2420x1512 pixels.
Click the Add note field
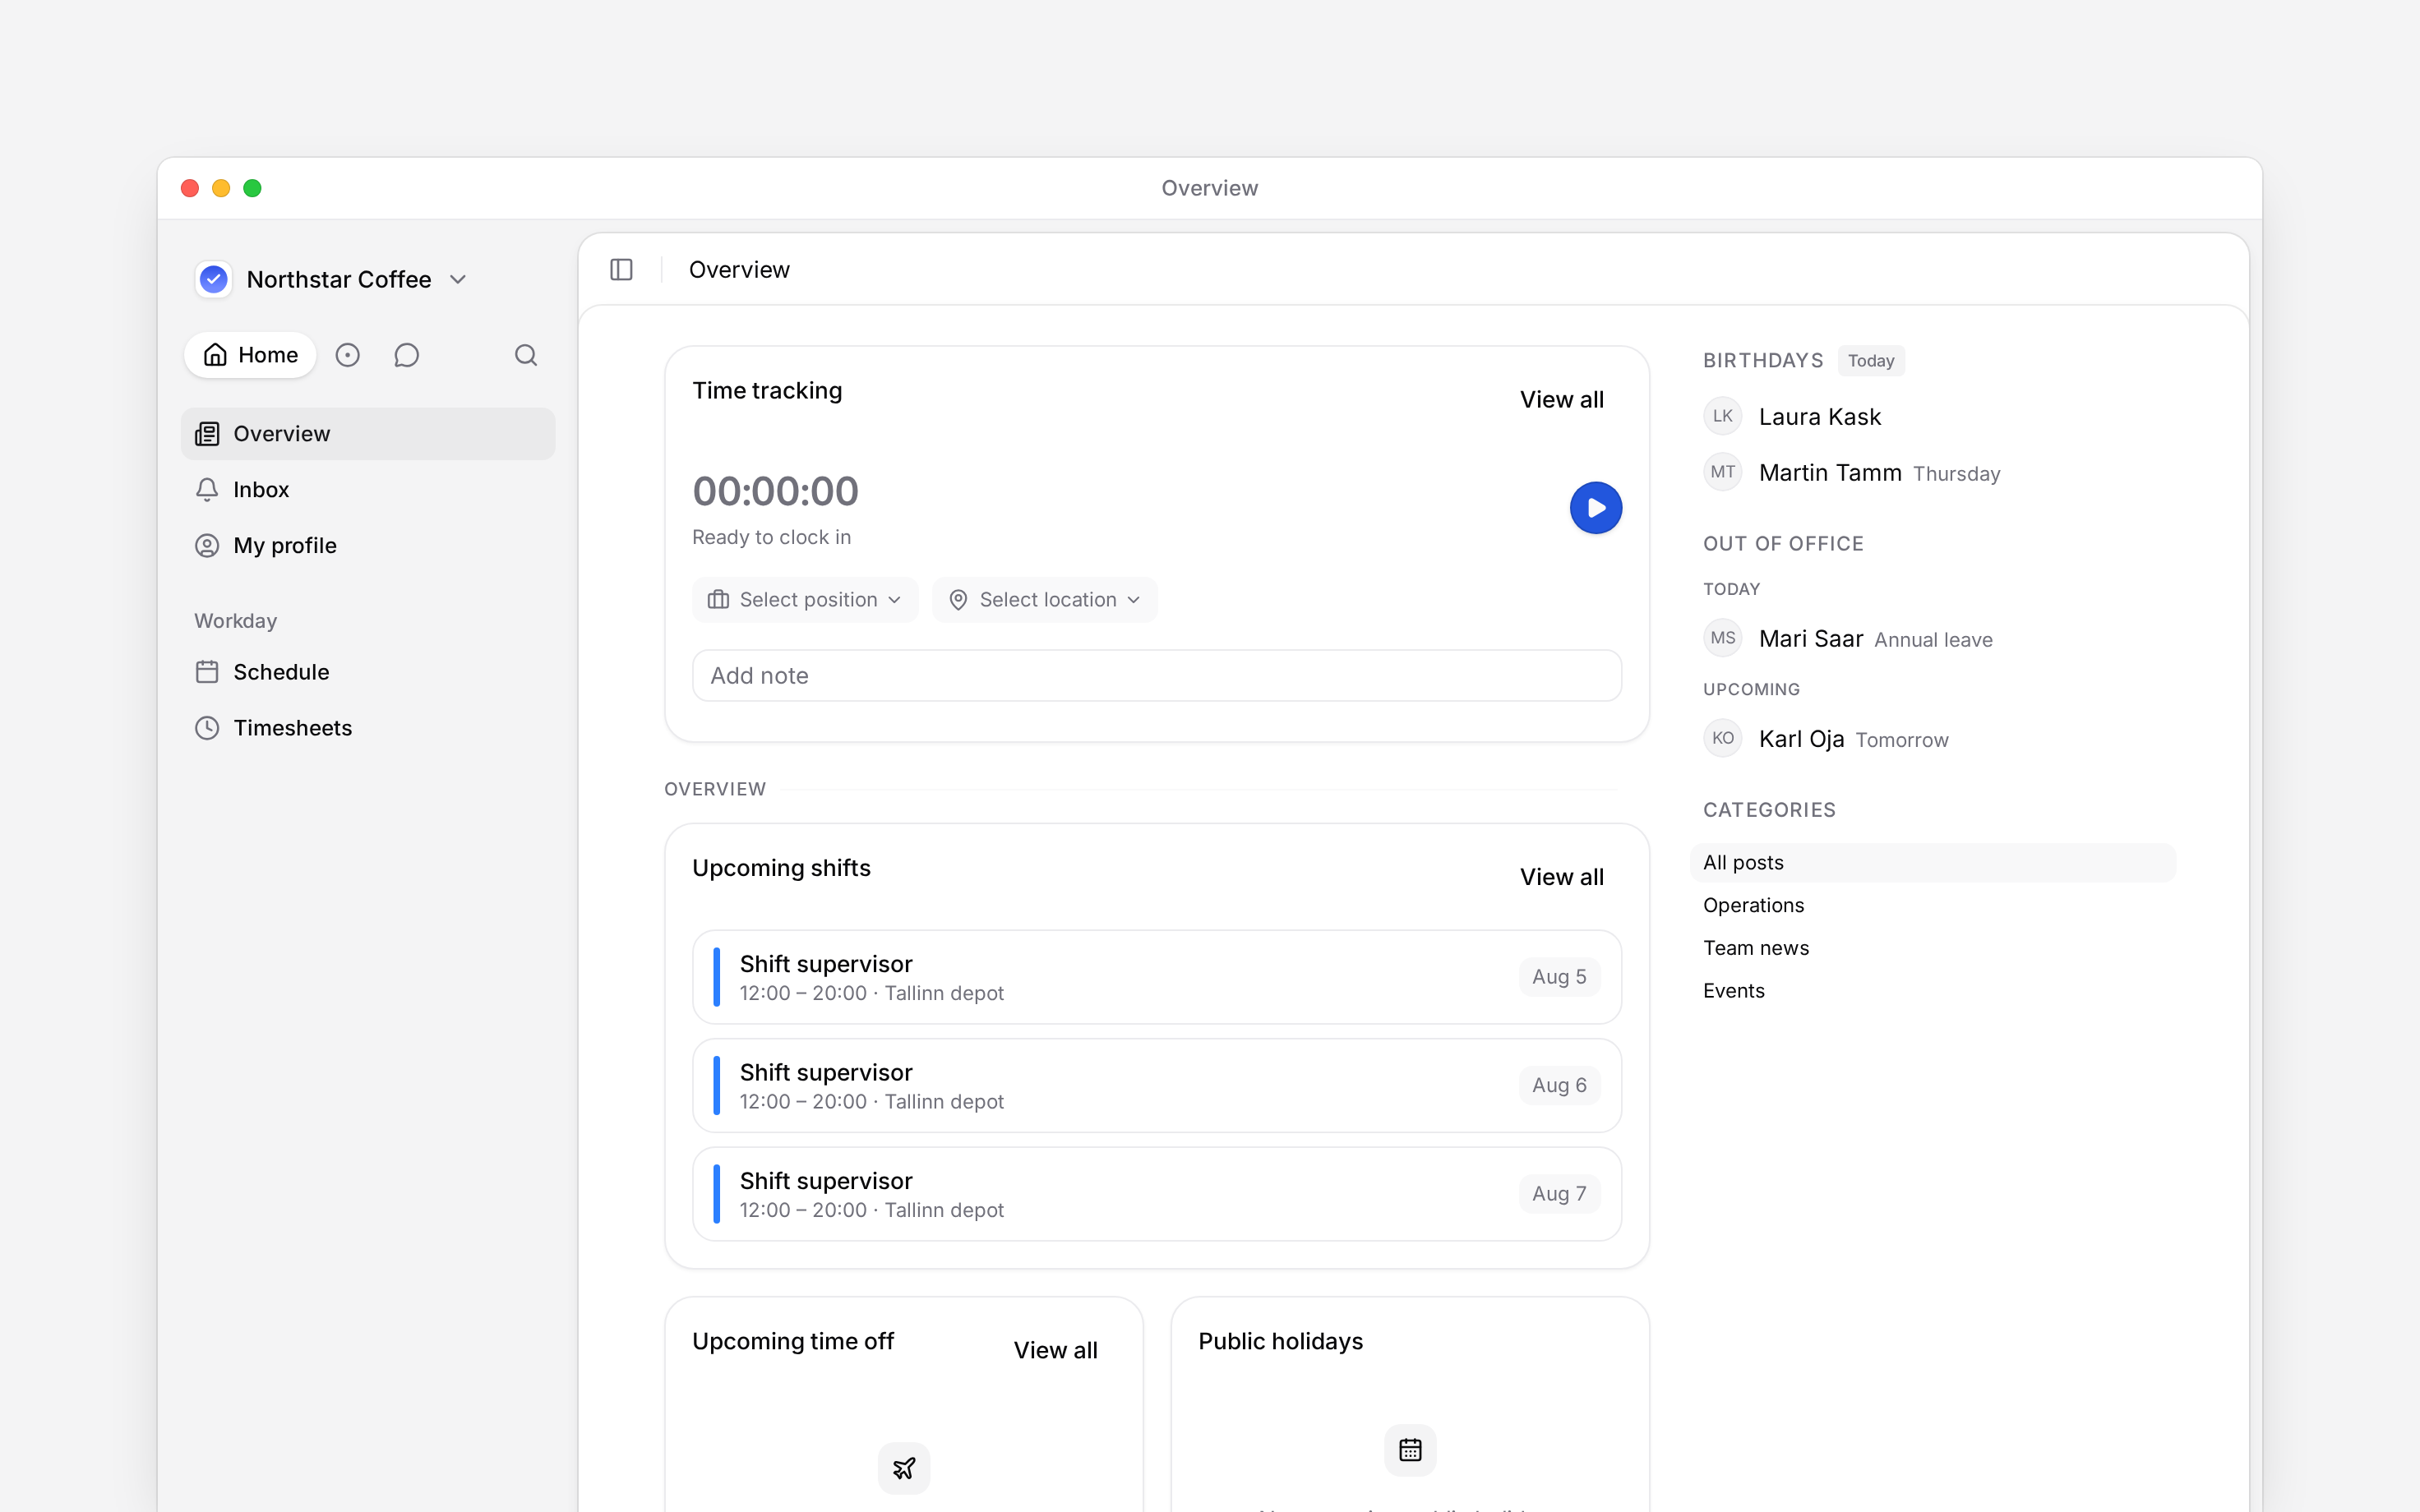pyautogui.click(x=1156, y=676)
